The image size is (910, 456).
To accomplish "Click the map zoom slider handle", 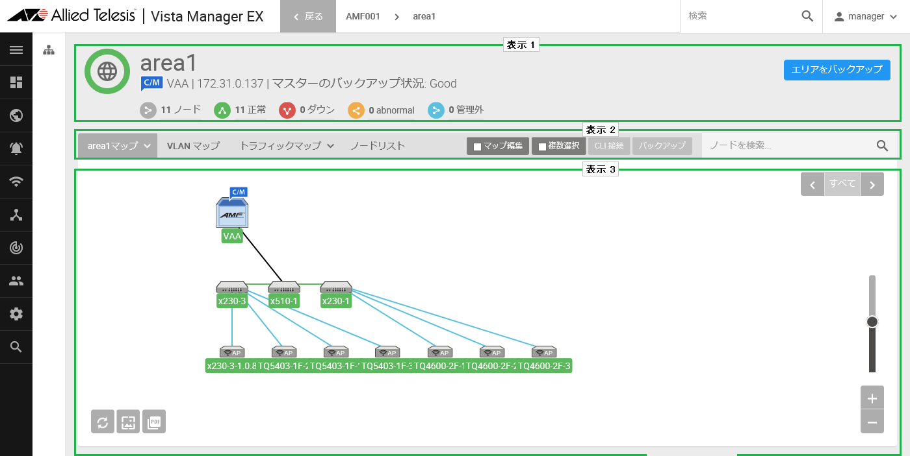I will 872,322.
